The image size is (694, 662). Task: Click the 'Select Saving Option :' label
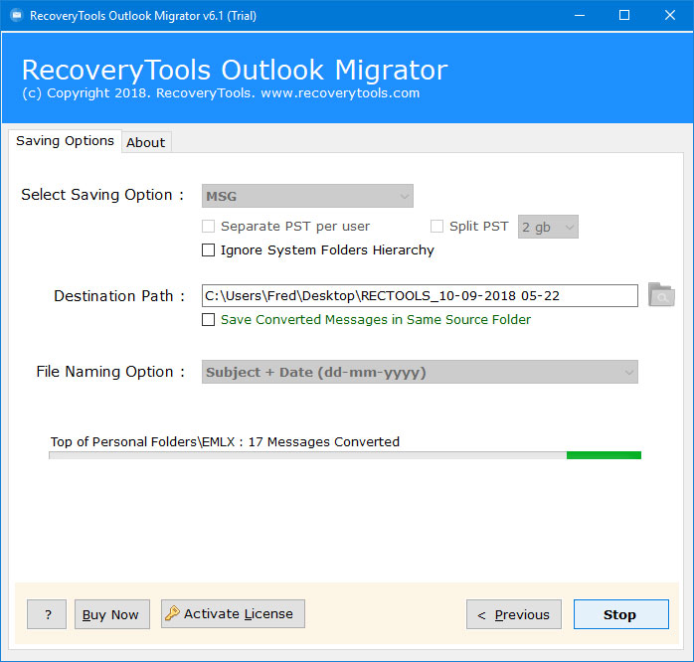click(102, 195)
